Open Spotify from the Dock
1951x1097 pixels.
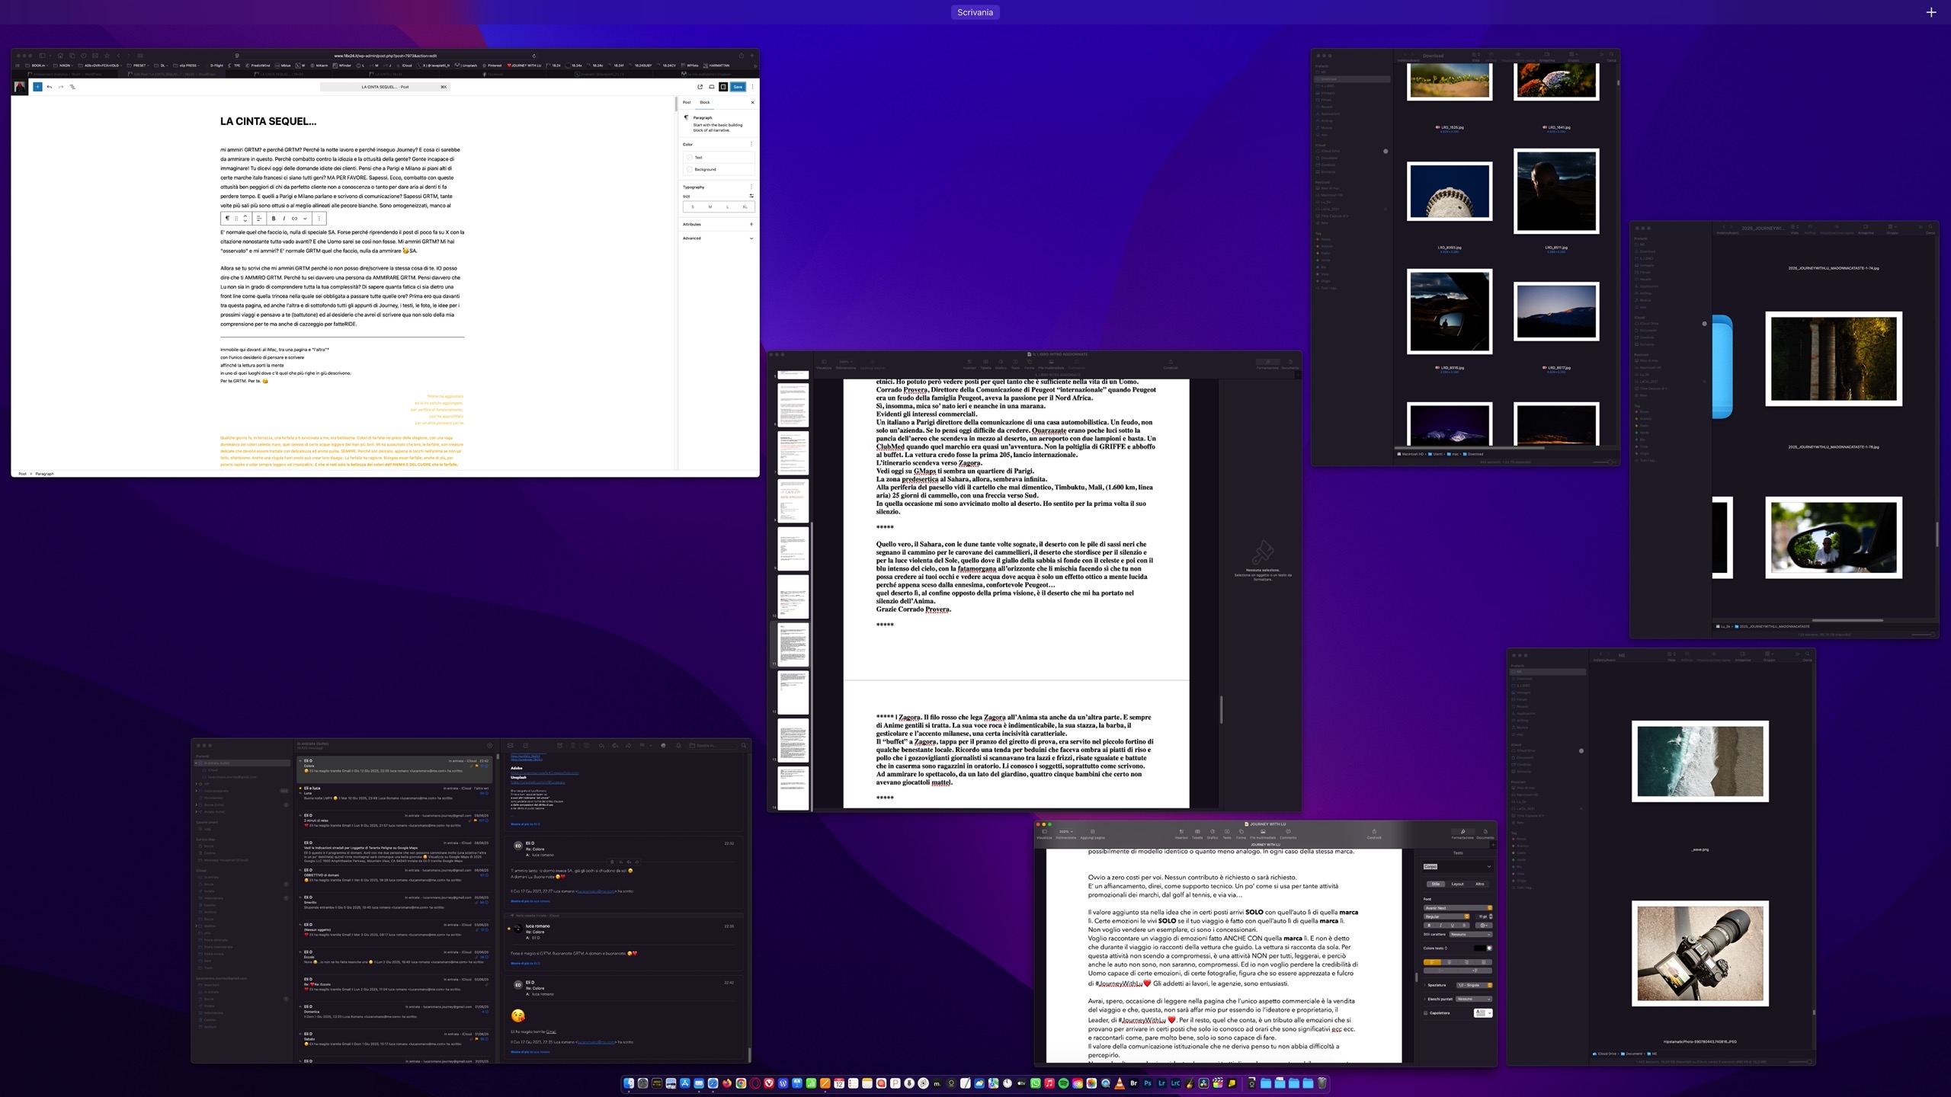[x=1063, y=1083]
